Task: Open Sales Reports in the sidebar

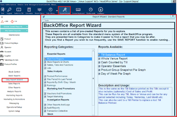Action: pos(14,84)
